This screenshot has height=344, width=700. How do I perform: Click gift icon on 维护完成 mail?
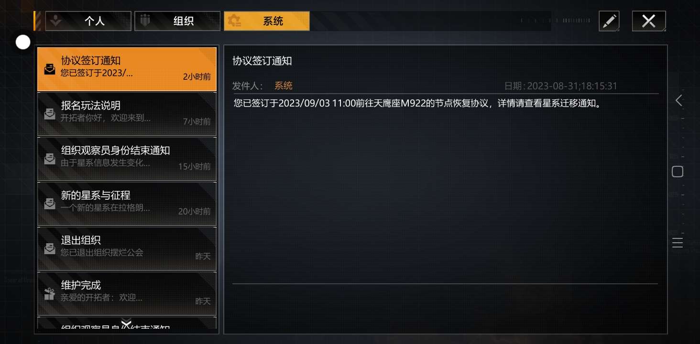coord(50,294)
